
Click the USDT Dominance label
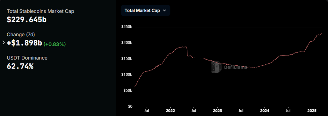tap(27, 58)
